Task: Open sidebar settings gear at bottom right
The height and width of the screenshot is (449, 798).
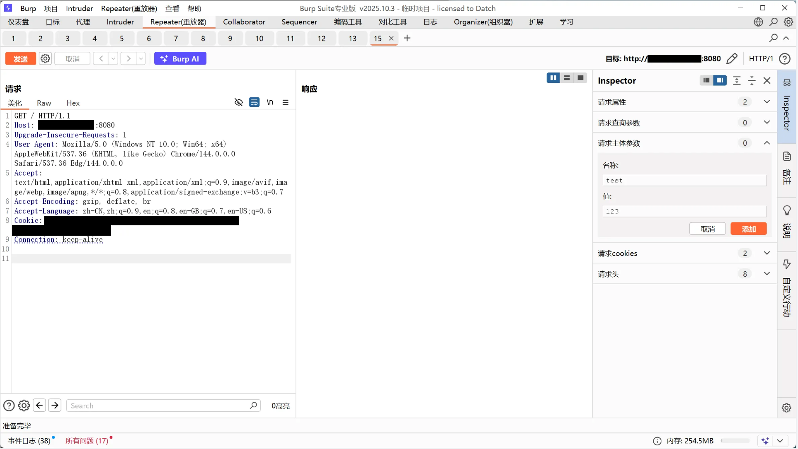Action: tap(786, 408)
